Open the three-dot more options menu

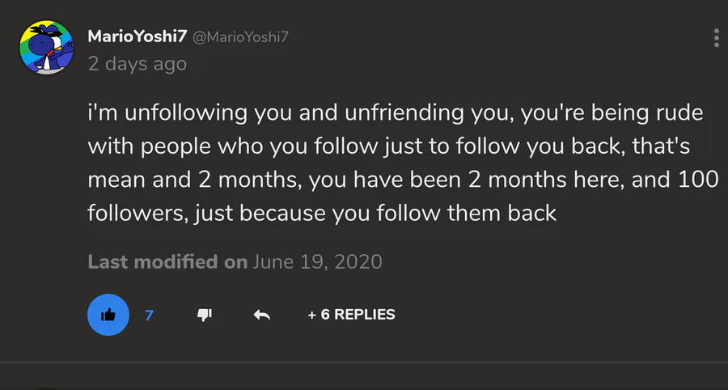[x=716, y=39]
